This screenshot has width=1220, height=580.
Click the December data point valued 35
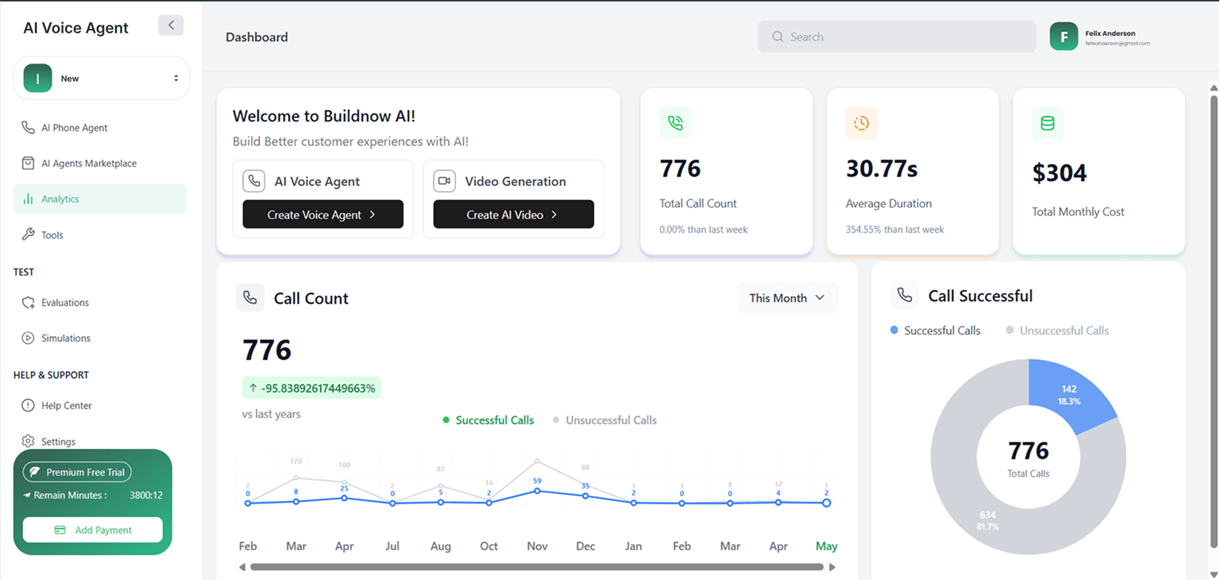[585, 496]
